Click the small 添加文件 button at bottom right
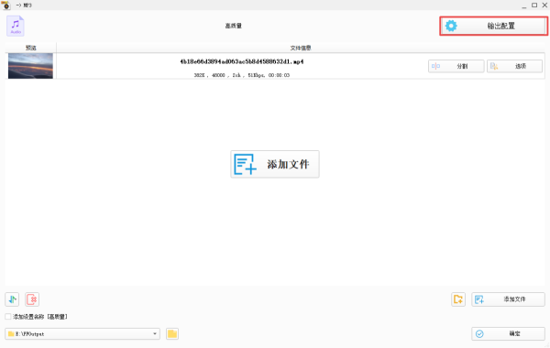The width and height of the screenshot is (550, 348). click(x=508, y=299)
